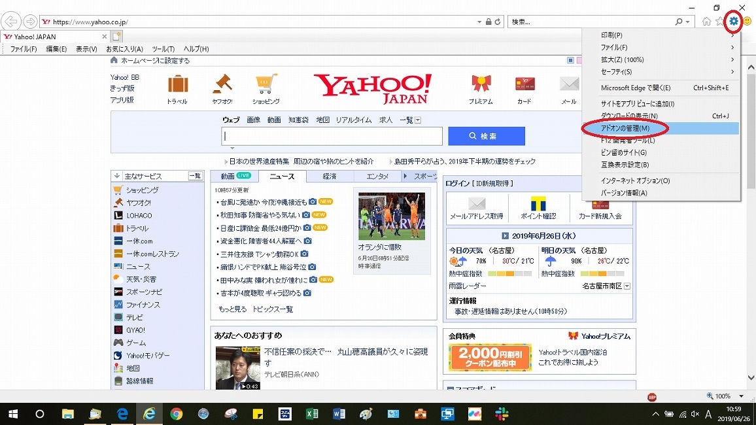Click the browser 検索... search box
The width and height of the screenshot is (756, 425).
[591, 22]
